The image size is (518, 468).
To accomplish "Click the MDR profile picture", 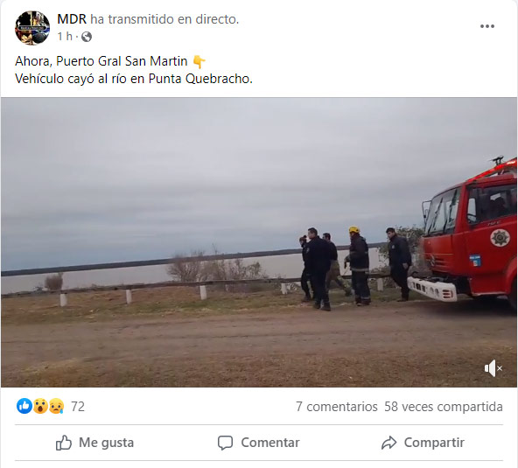I will pos(32,27).
